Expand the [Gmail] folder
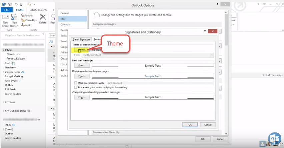This screenshot has width=284, height=148. [x=3, y=129]
